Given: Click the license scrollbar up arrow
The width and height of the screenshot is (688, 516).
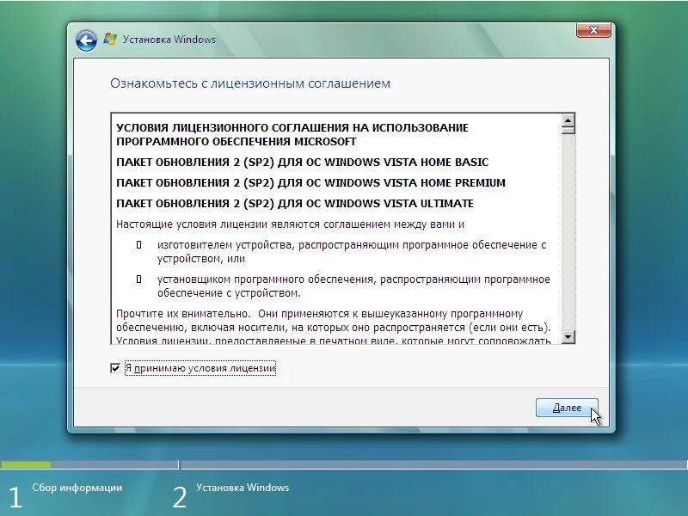Looking at the screenshot, I should coord(568,120).
